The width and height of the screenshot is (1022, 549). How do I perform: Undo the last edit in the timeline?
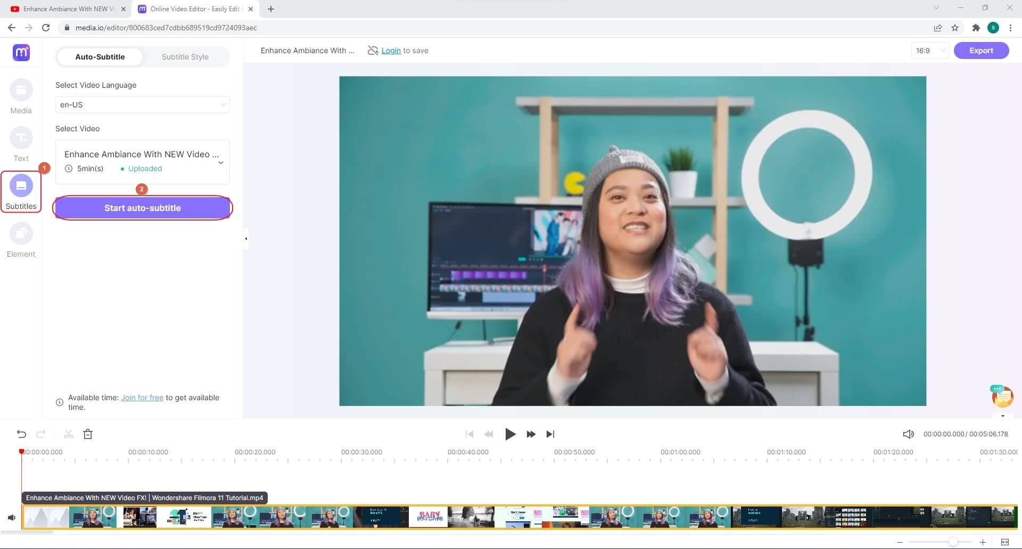(21, 434)
